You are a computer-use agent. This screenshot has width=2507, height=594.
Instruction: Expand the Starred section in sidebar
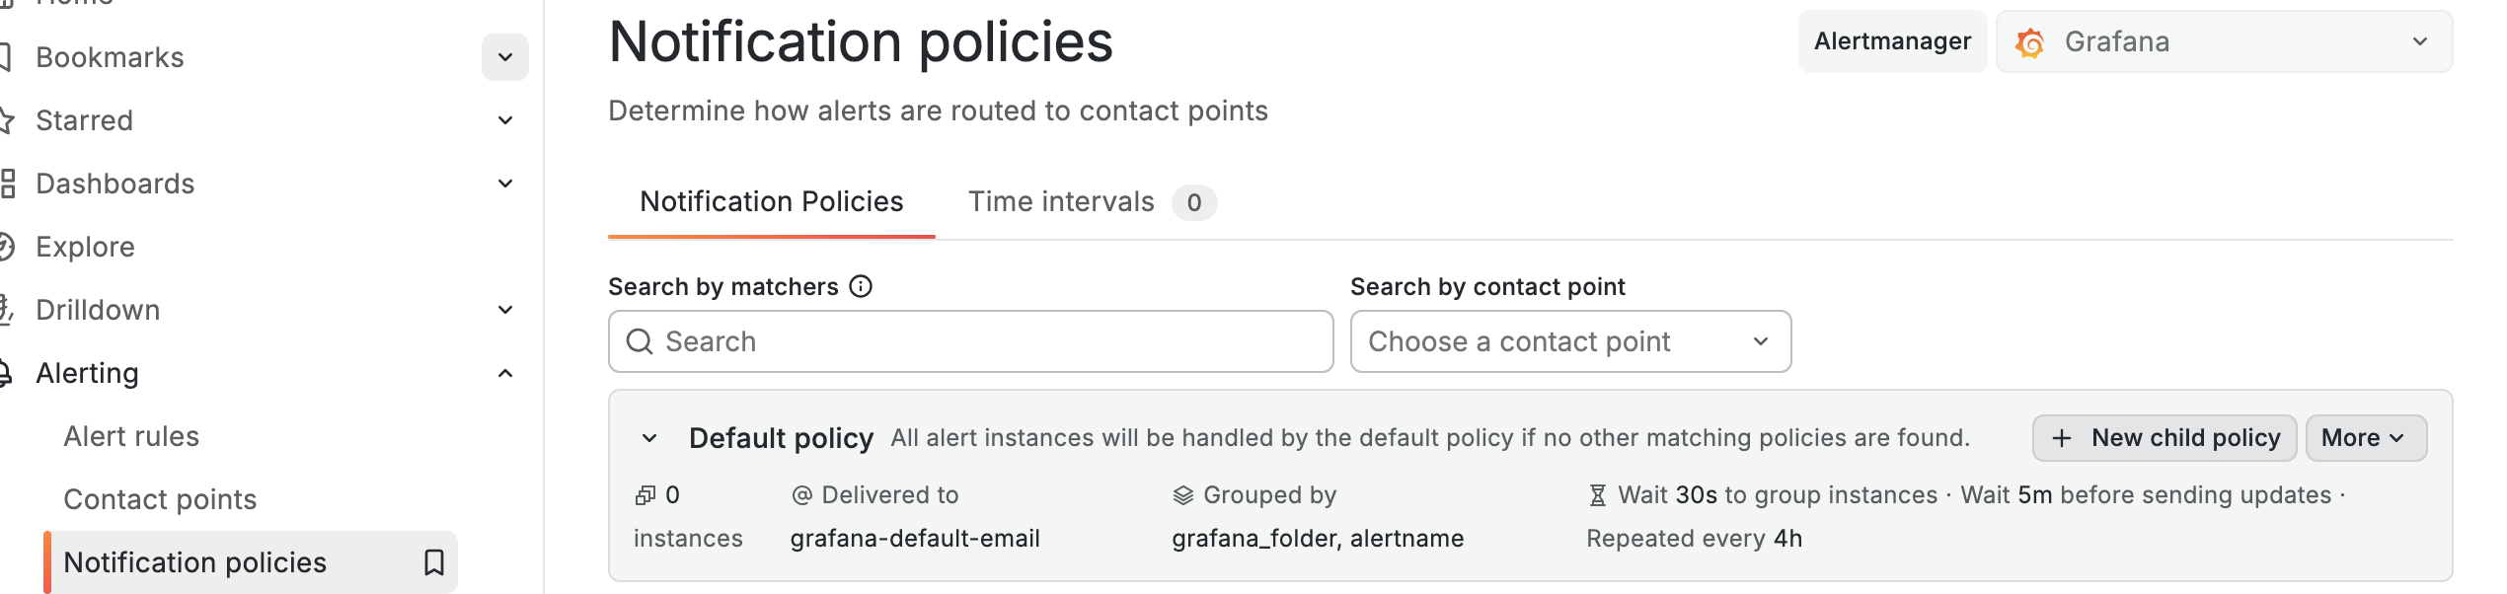point(505,120)
